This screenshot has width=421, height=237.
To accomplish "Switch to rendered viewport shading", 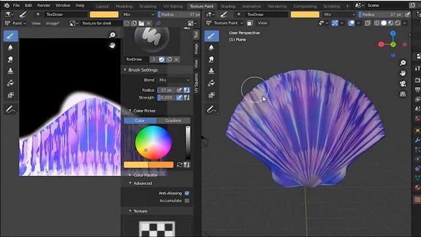I will click(397, 23).
